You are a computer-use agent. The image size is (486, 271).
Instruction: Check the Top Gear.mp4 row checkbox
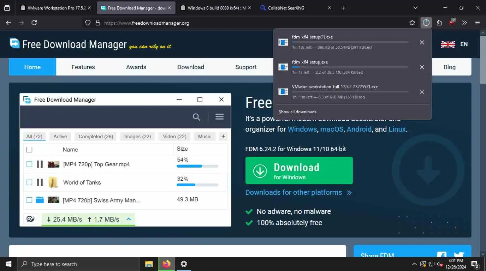tap(29, 164)
